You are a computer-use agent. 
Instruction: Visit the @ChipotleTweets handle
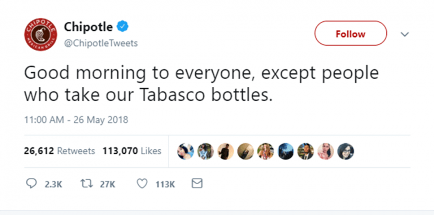[101, 43]
